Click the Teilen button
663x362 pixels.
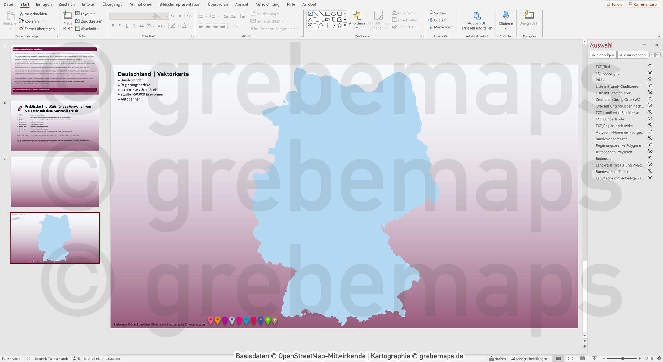click(614, 4)
